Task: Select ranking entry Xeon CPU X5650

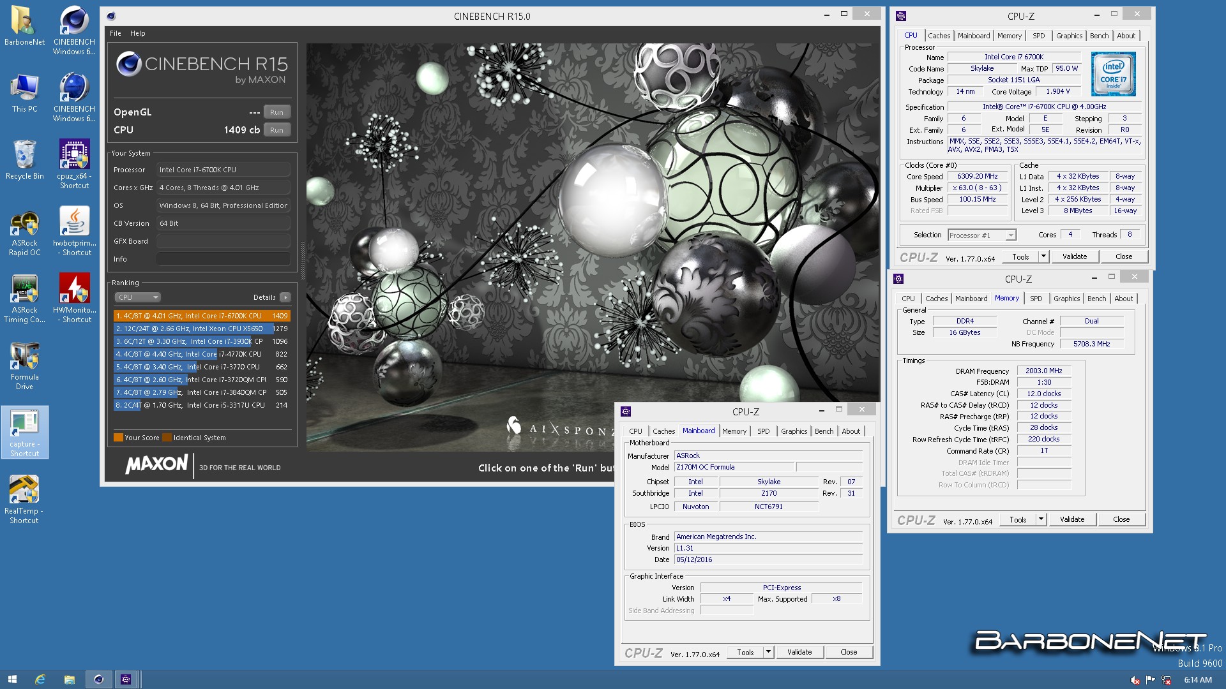Action: coord(202,329)
